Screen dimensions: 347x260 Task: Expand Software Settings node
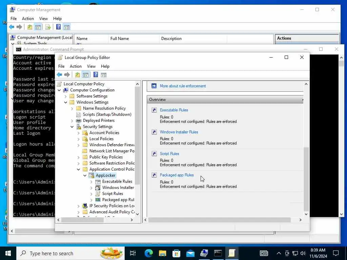[x=66, y=96]
